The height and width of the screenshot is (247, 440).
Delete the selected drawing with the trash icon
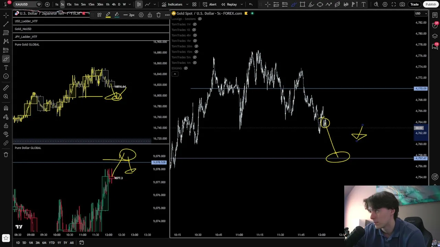pyautogui.click(x=158, y=15)
